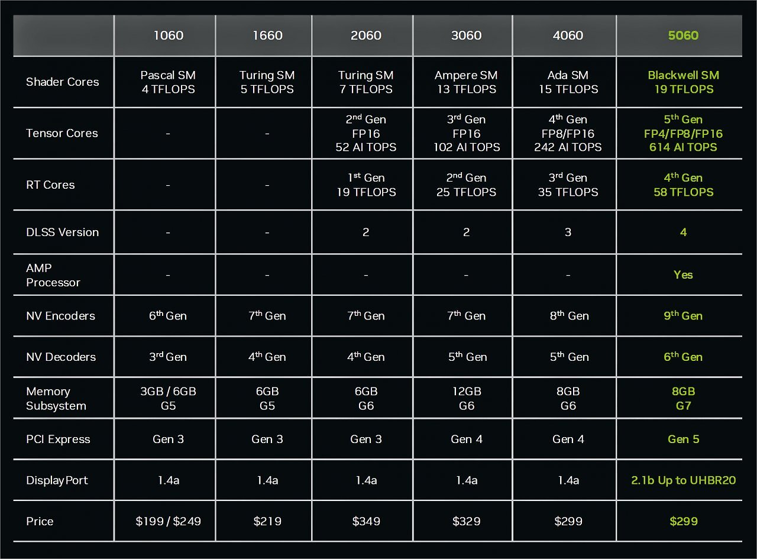This screenshot has height=559, width=757.
Task: Click the $199 / $249 price cell
Action: coord(169,521)
